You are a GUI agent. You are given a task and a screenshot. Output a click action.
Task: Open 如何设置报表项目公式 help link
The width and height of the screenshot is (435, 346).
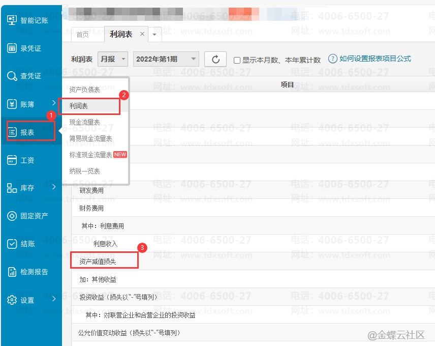coord(375,59)
